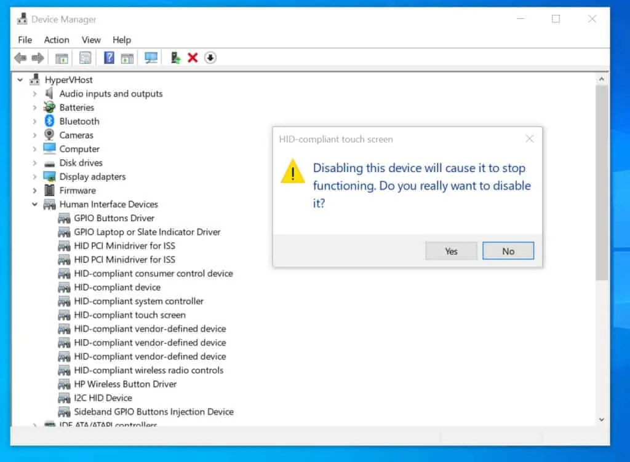
Task: Expand the Display adapters category
Action: point(35,177)
